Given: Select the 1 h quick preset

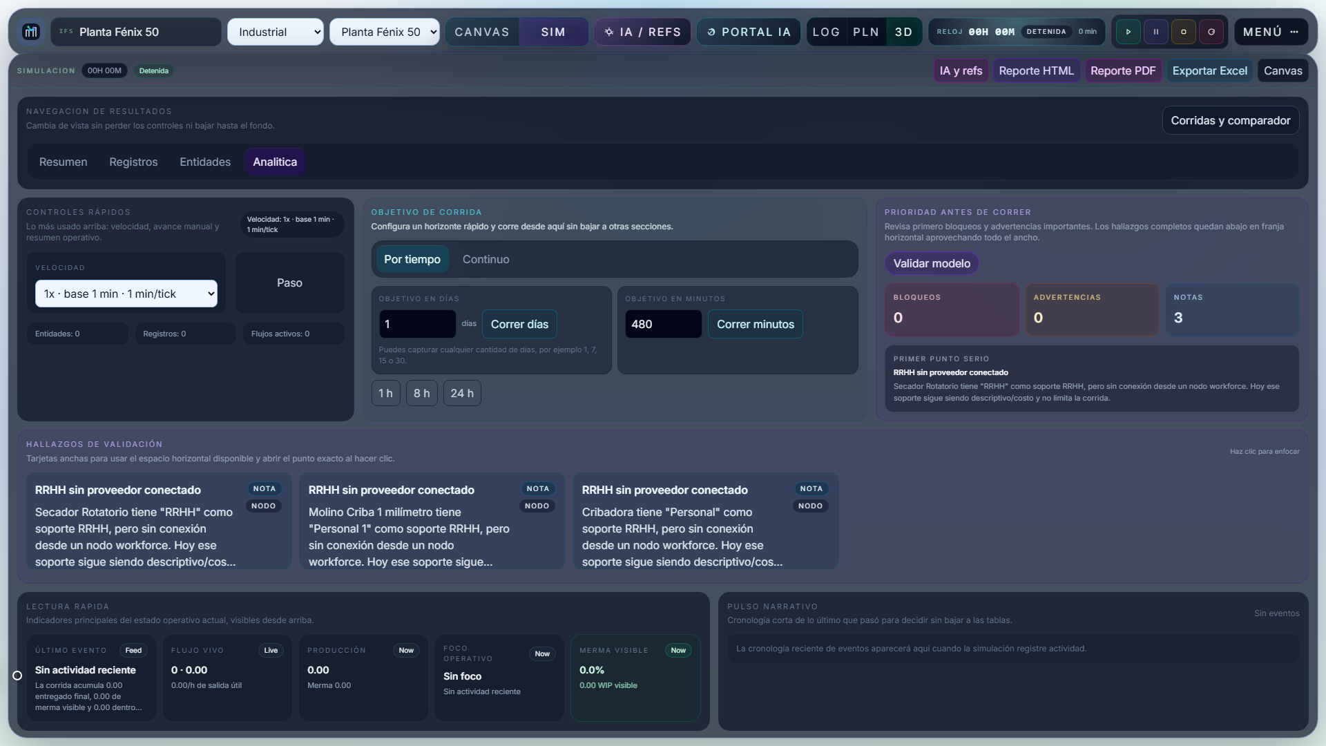Looking at the screenshot, I should click(x=386, y=393).
